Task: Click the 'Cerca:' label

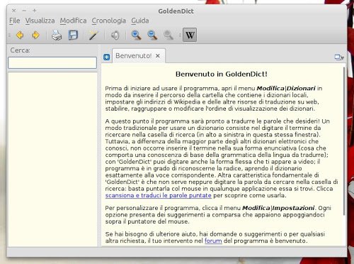Action: point(21,50)
